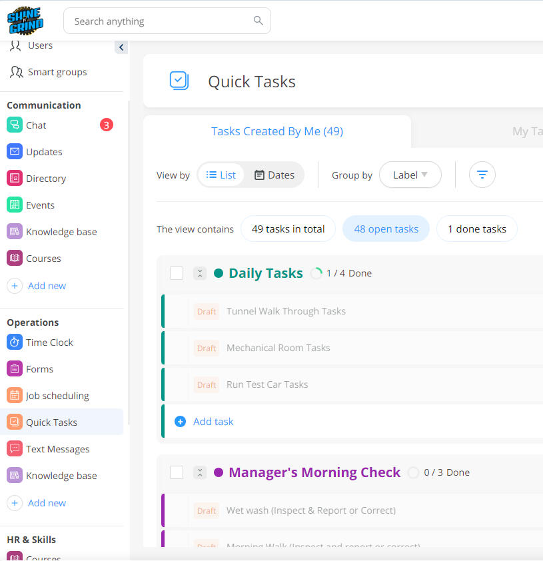Viewport: 543px width, 561px height.
Task: Open the Group by Label dropdown
Action: tap(410, 175)
